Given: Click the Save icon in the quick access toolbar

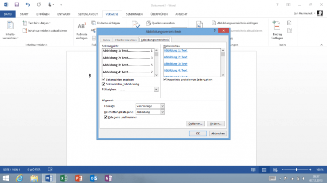Looking at the screenshot, I should tap(17, 5).
